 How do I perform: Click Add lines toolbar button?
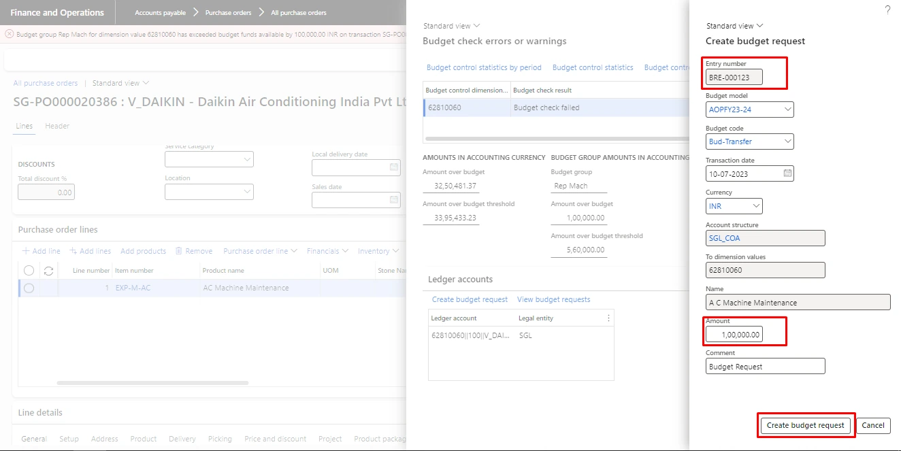91,251
